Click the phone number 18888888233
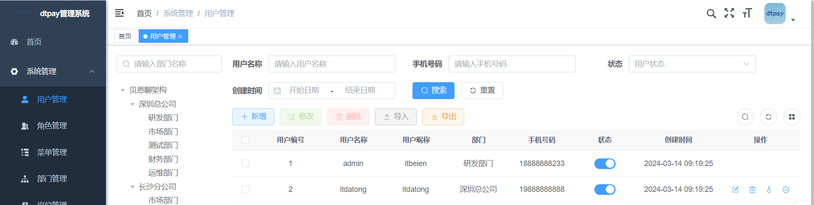This screenshot has width=814, height=205. click(x=542, y=163)
